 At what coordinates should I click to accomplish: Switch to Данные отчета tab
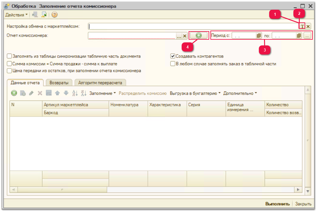pos(25,83)
